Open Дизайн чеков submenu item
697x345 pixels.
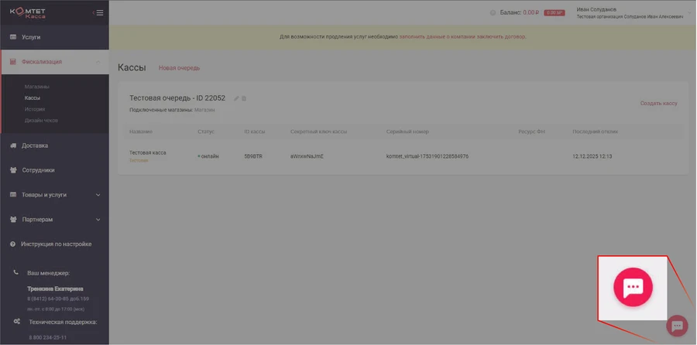[x=41, y=121]
